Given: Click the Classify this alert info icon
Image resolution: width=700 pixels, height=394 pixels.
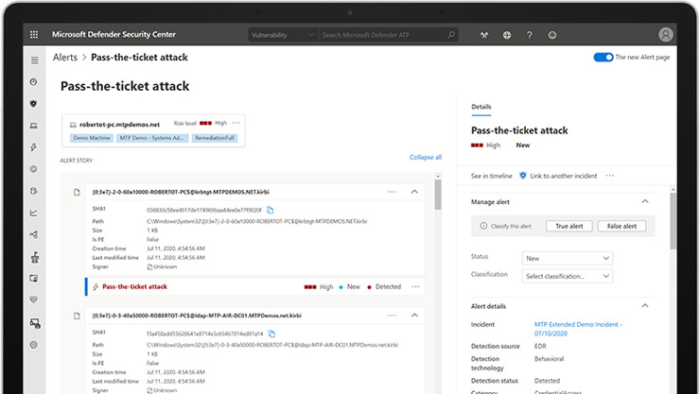Looking at the screenshot, I should coord(483,226).
